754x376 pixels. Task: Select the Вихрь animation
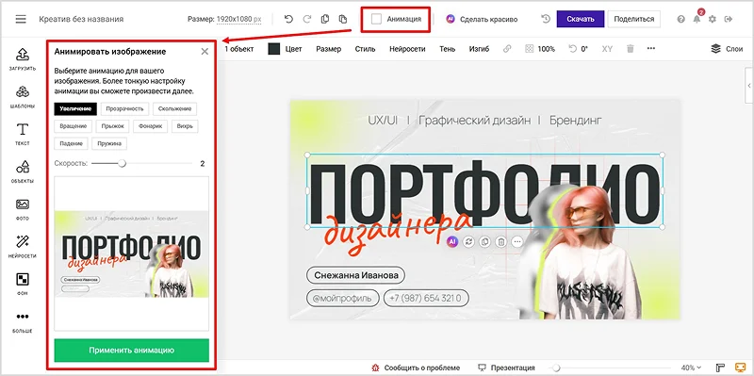(x=185, y=126)
